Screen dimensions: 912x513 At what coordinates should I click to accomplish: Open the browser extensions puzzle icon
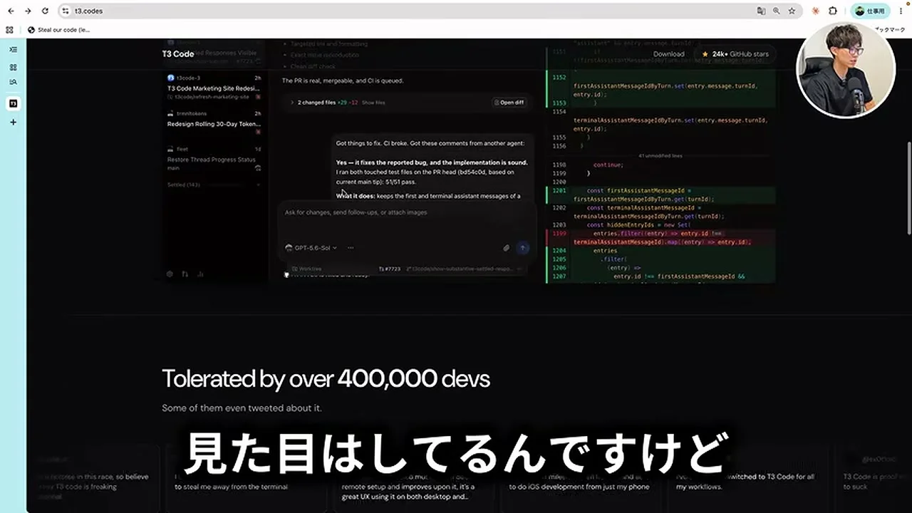point(832,11)
